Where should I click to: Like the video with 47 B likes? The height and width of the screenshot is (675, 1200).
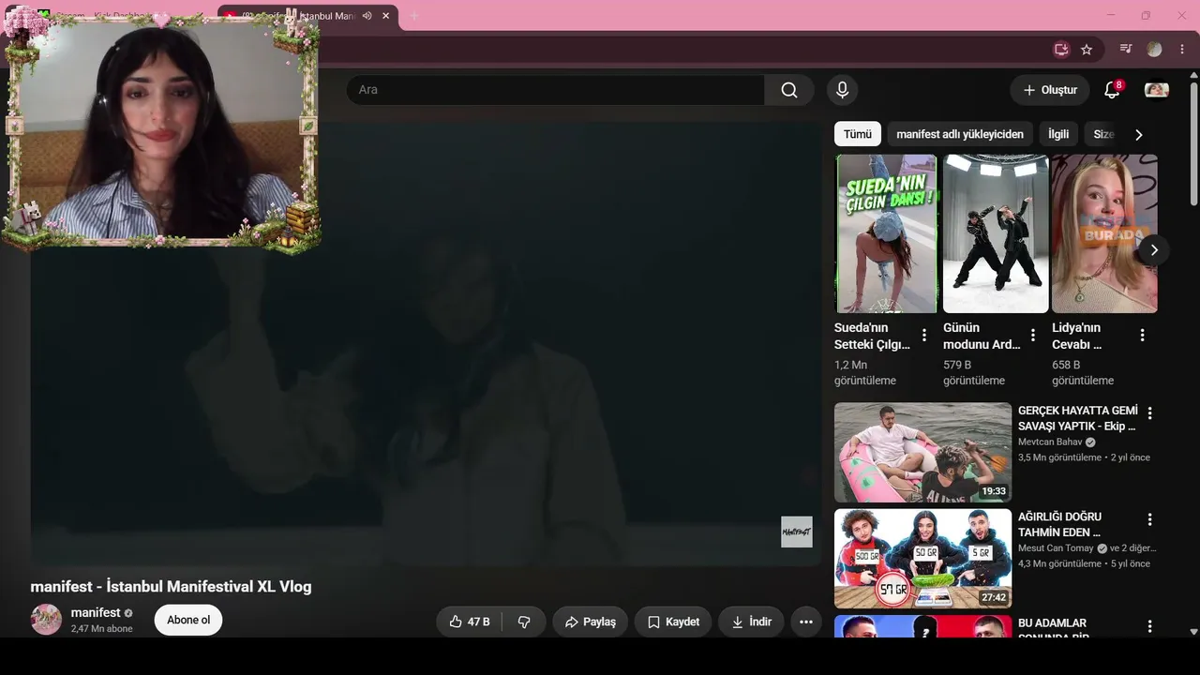(x=470, y=622)
